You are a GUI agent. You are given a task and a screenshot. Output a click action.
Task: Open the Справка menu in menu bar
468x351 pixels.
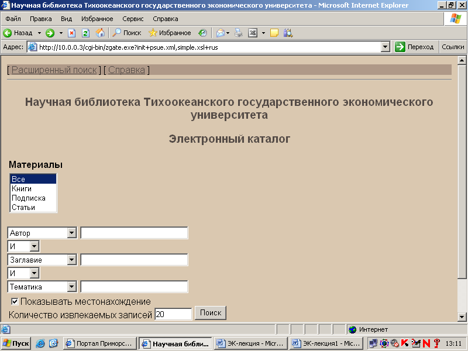[x=166, y=19]
